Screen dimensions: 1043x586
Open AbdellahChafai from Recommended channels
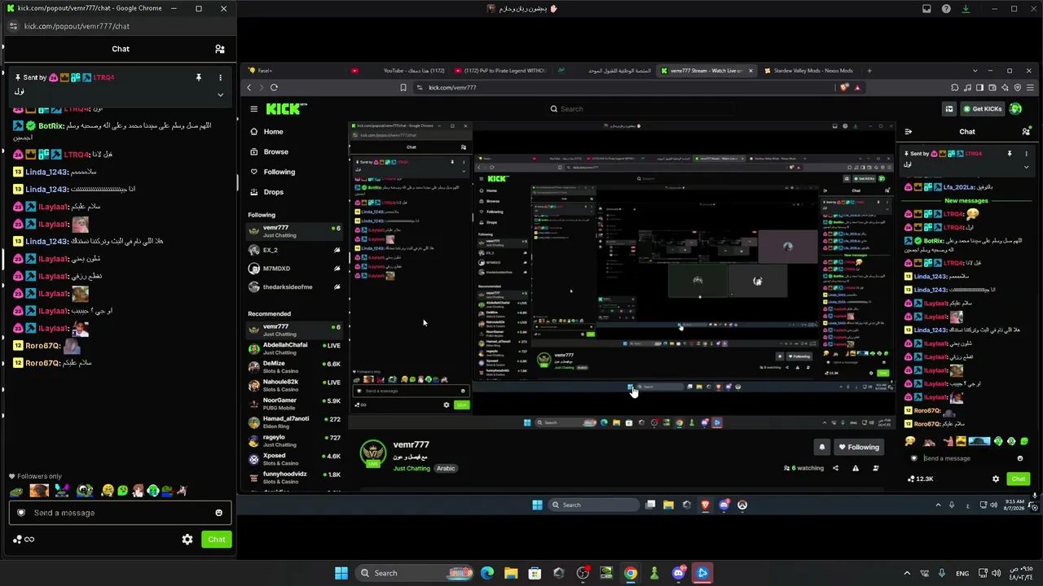pyautogui.click(x=294, y=348)
